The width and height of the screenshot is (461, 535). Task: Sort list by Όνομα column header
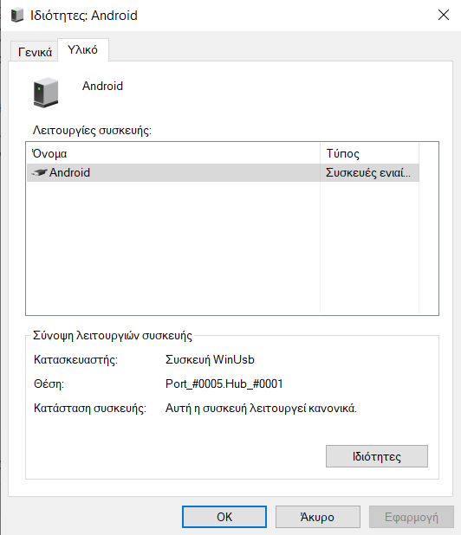pos(173,153)
